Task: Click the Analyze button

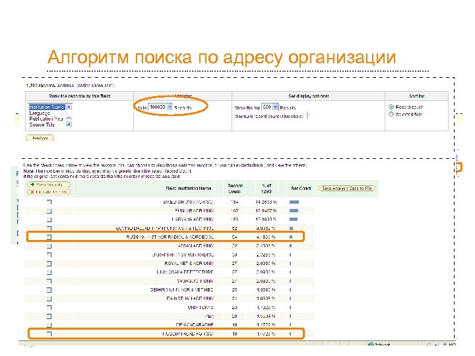Action: click(40, 138)
